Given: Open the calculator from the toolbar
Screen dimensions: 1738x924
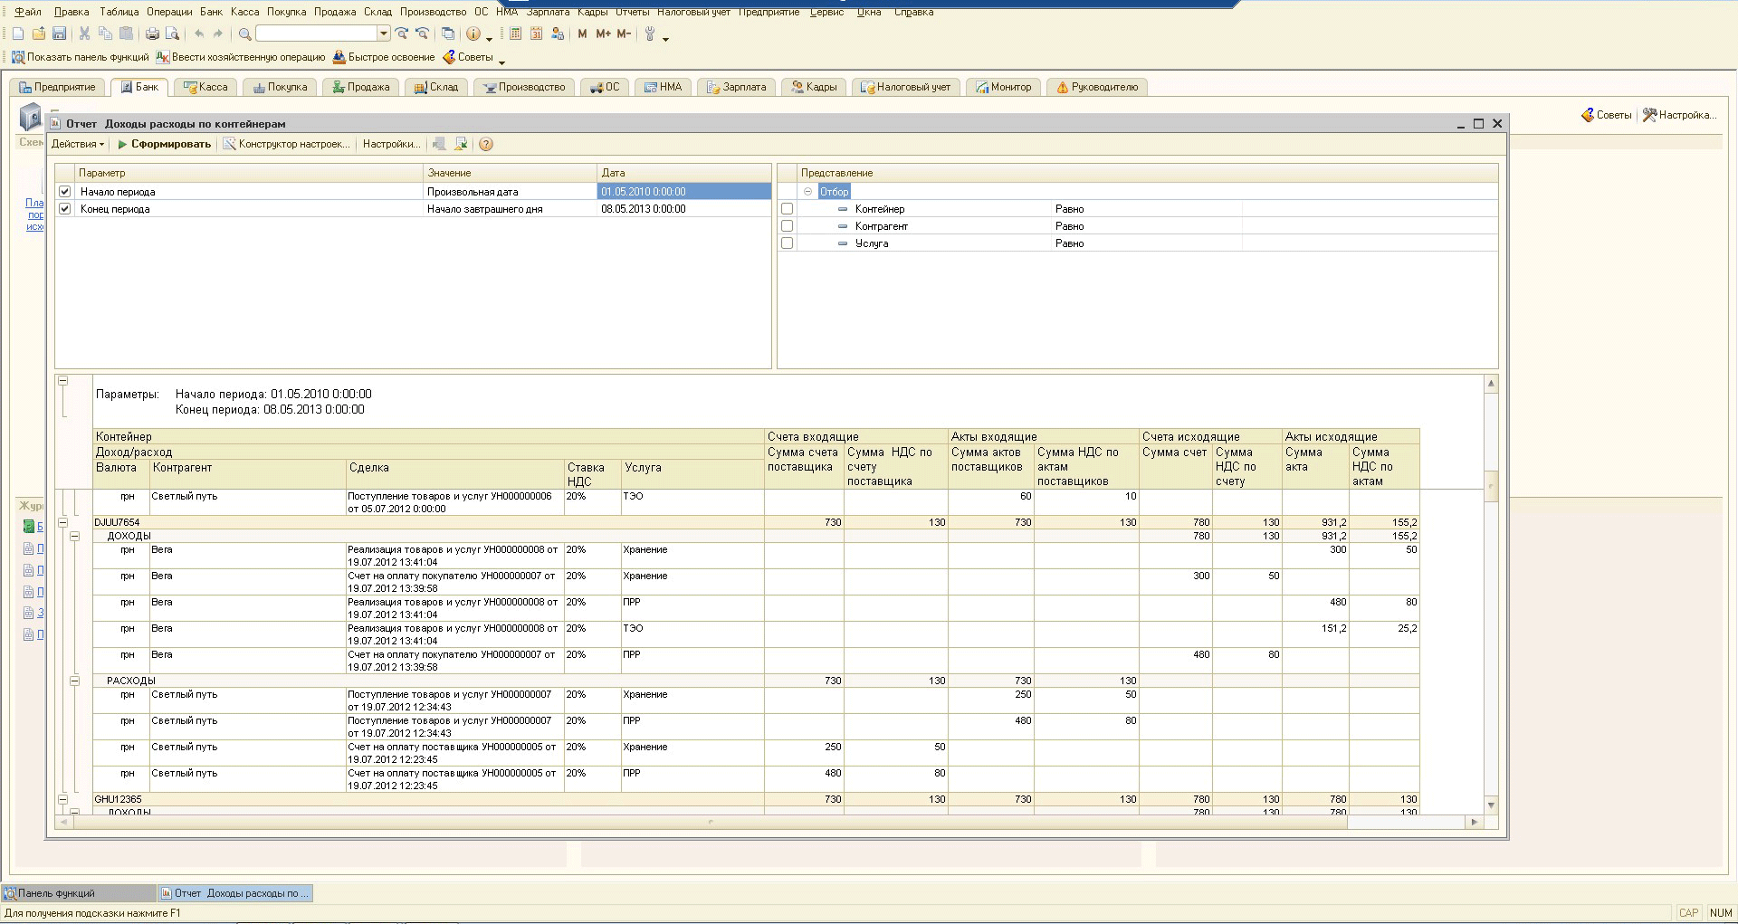Looking at the screenshot, I should click(x=515, y=33).
